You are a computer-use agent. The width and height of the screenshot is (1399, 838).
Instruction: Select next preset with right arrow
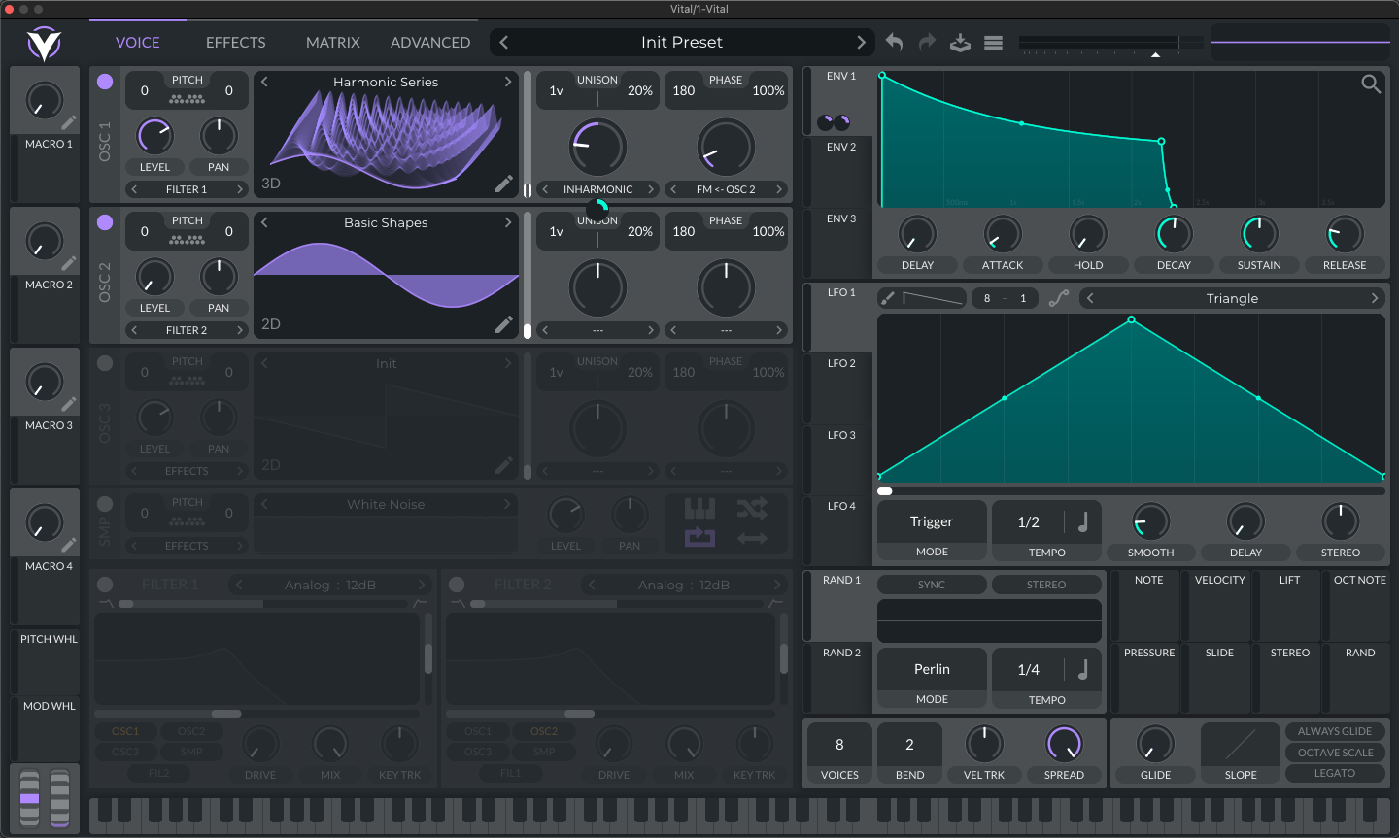point(861,42)
